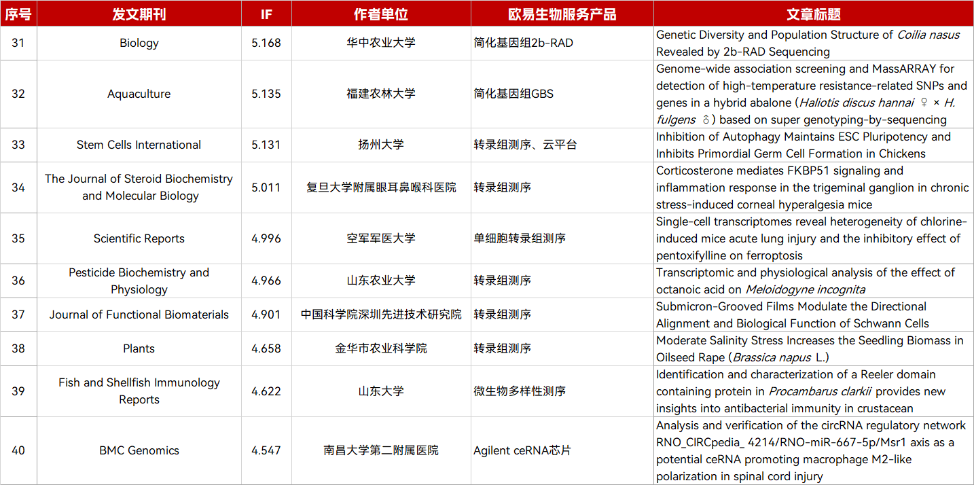Select the row number 40 cell
Viewport: 974px width, 485px height.
[18, 451]
